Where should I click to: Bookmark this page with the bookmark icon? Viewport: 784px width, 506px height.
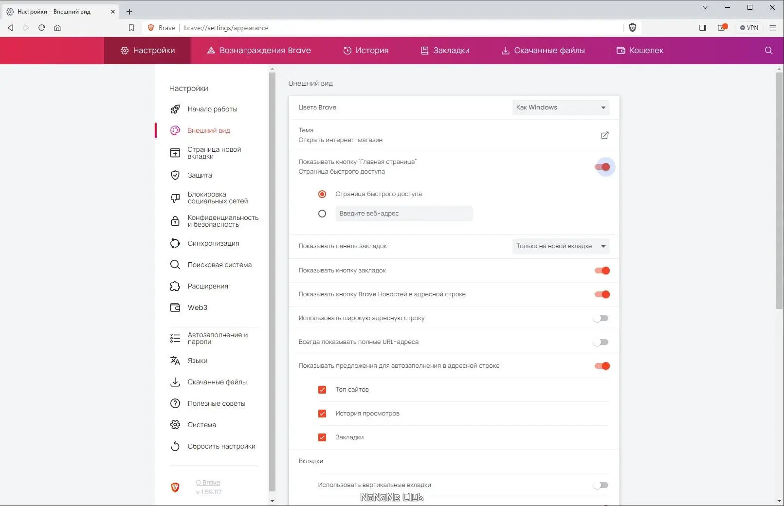[x=131, y=28]
